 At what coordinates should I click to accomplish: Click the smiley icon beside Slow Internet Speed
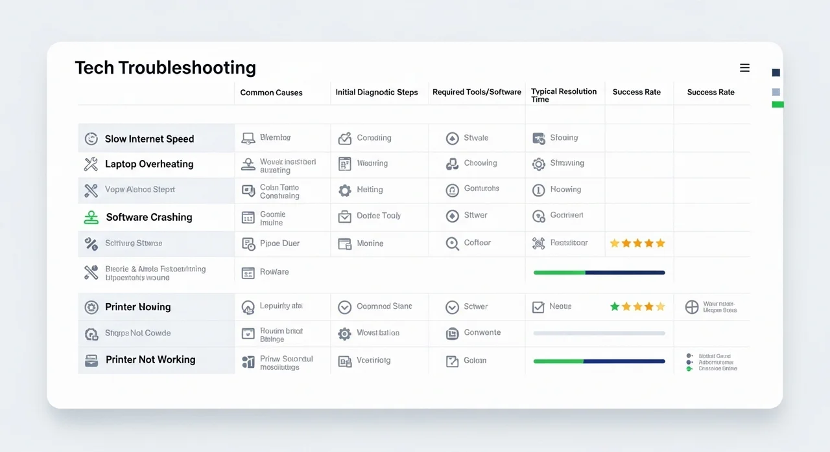tap(91, 139)
